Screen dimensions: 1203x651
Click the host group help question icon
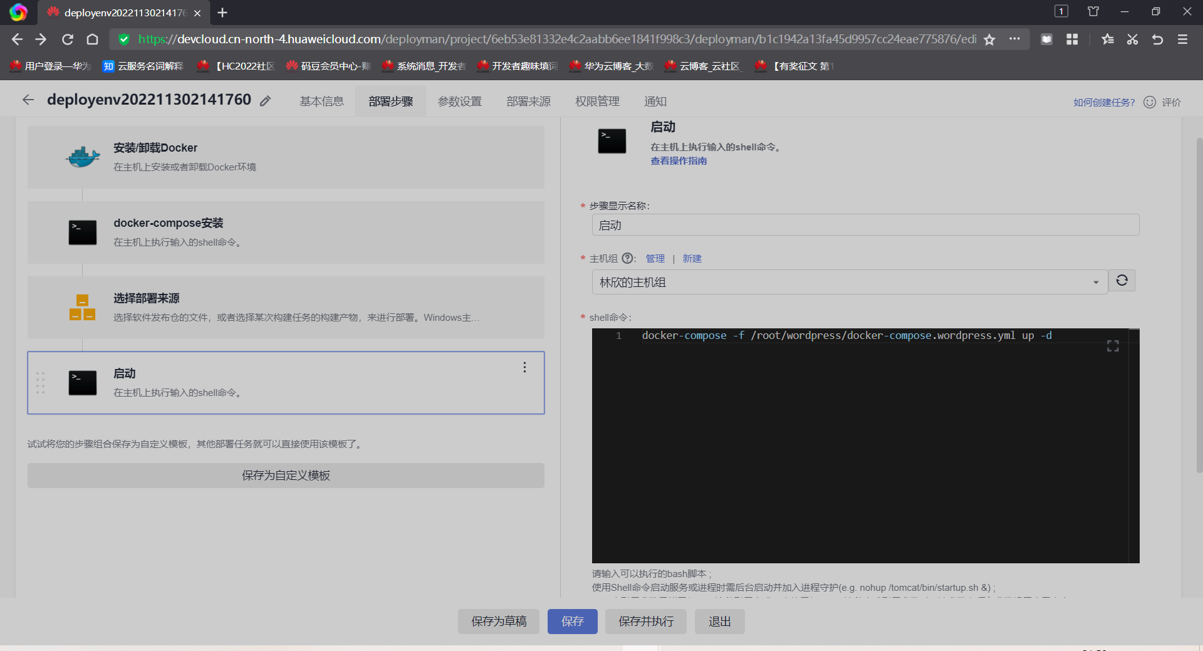627,258
